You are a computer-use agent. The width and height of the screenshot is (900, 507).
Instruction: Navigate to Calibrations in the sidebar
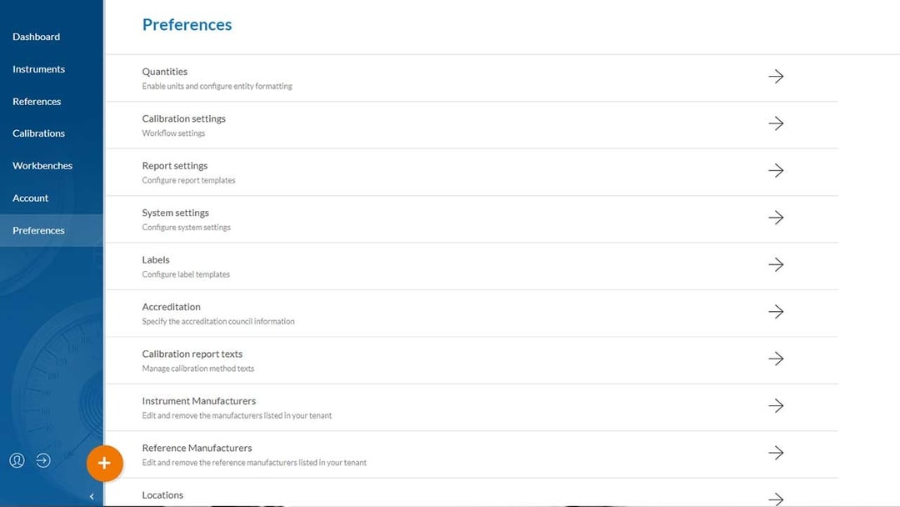(38, 133)
